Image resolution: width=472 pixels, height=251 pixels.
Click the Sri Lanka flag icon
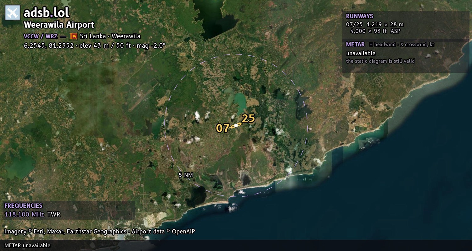pyautogui.click(x=73, y=36)
